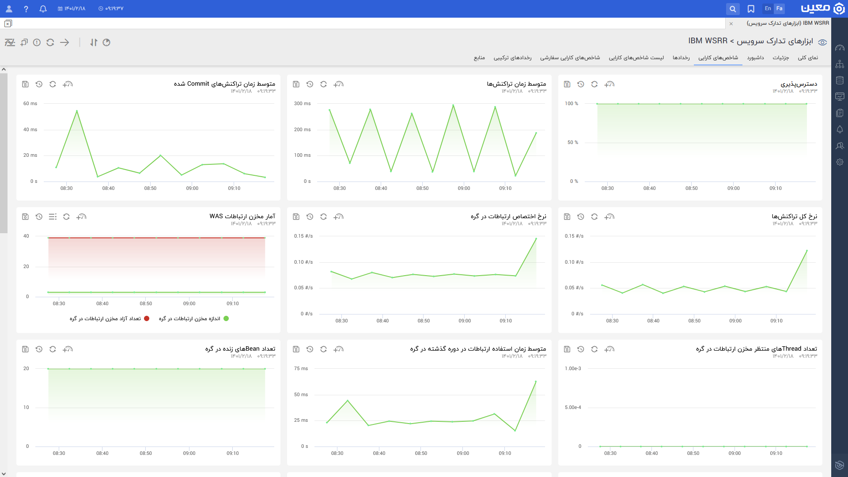Click the trend chart icon in the toolbar
Viewport: 848px width, 477px height.
coord(10,42)
